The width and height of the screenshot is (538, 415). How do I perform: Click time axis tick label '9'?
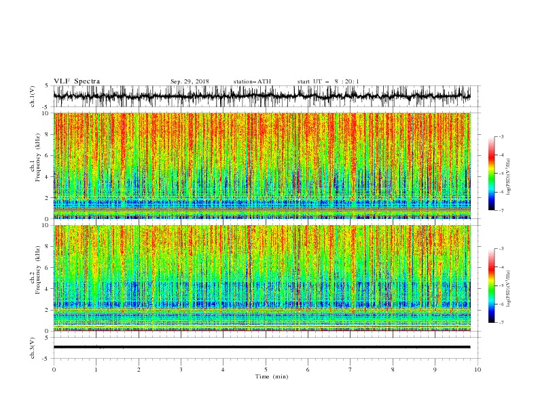[x=435, y=370]
